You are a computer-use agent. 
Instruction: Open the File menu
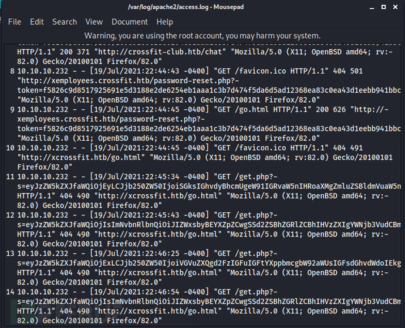click(15, 22)
